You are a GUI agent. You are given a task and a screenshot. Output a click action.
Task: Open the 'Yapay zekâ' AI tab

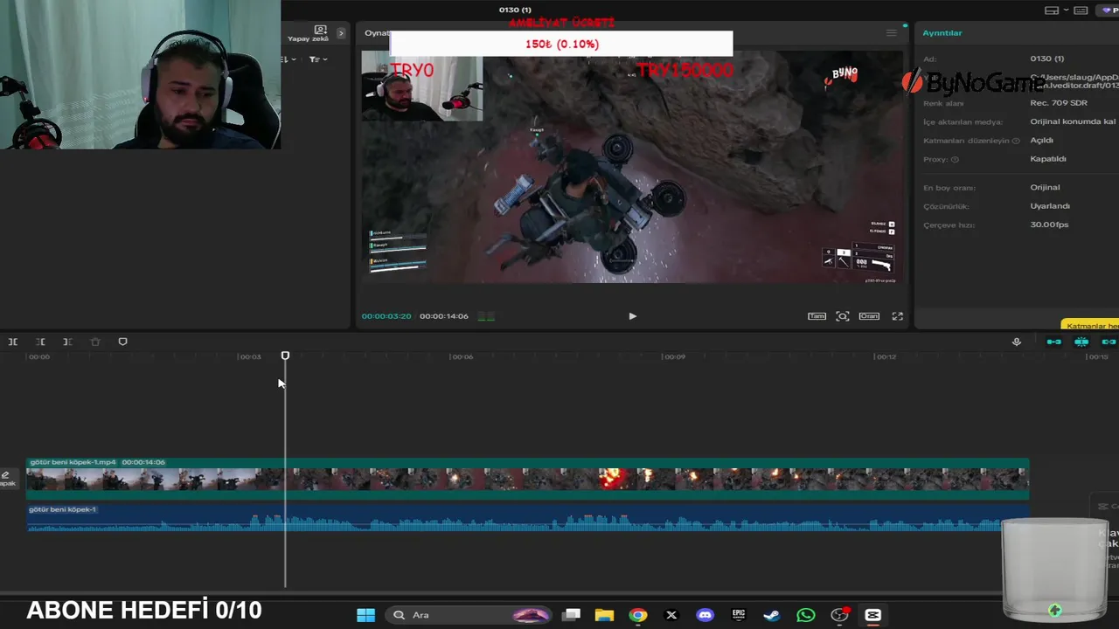click(x=309, y=33)
